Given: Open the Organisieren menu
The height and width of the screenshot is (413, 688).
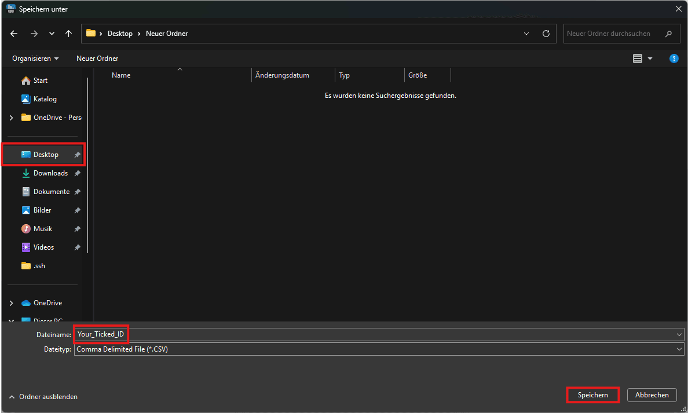Looking at the screenshot, I should pyautogui.click(x=35, y=59).
